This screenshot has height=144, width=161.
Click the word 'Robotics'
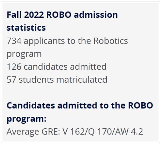tap(111, 41)
